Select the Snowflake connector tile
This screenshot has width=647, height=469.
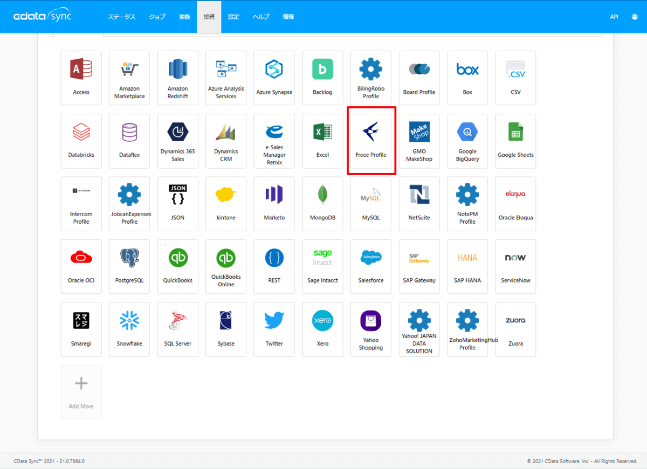(129, 329)
